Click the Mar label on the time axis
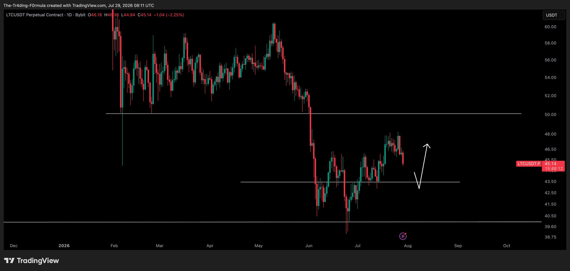Image resolution: width=570 pixels, height=271 pixels. (160, 246)
